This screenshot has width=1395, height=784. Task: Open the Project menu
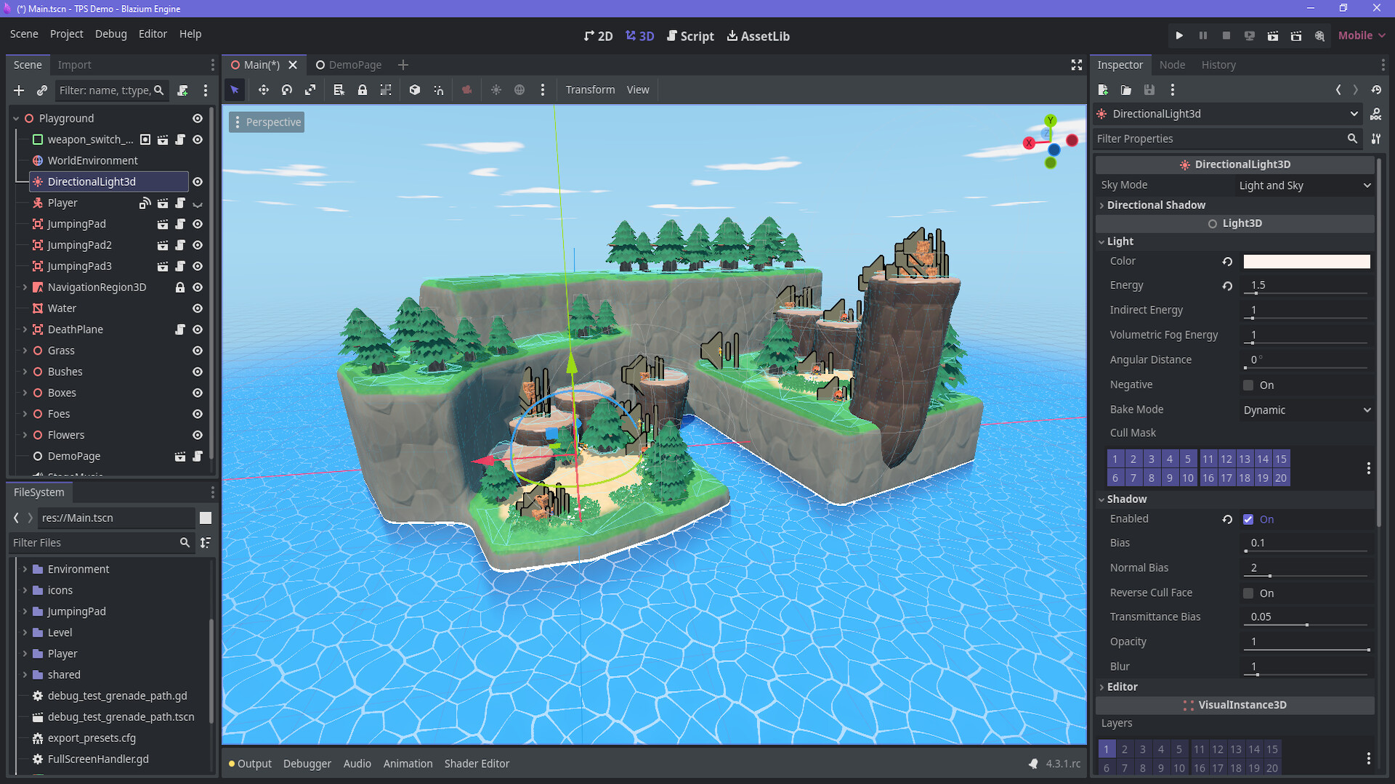[66, 33]
